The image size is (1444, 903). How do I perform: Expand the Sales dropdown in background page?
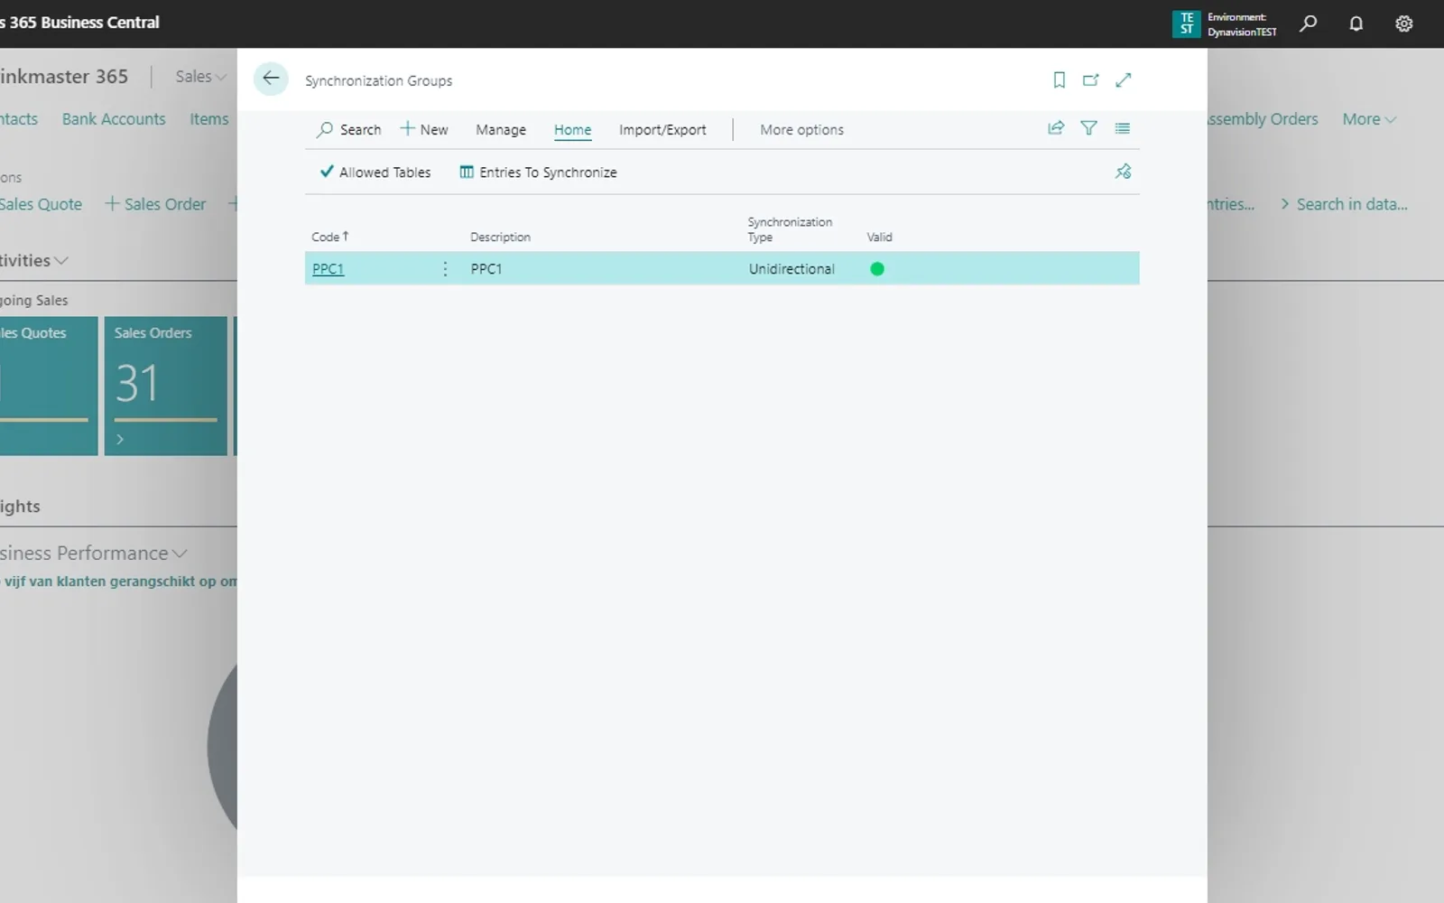(x=200, y=77)
